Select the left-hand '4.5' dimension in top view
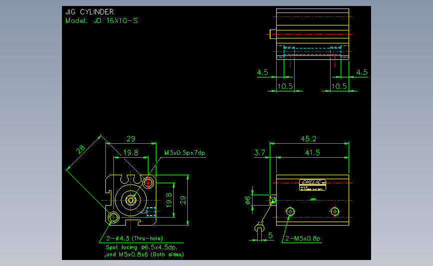Image resolution: width=433 pixels, height=266 pixels. tap(262, 72)
